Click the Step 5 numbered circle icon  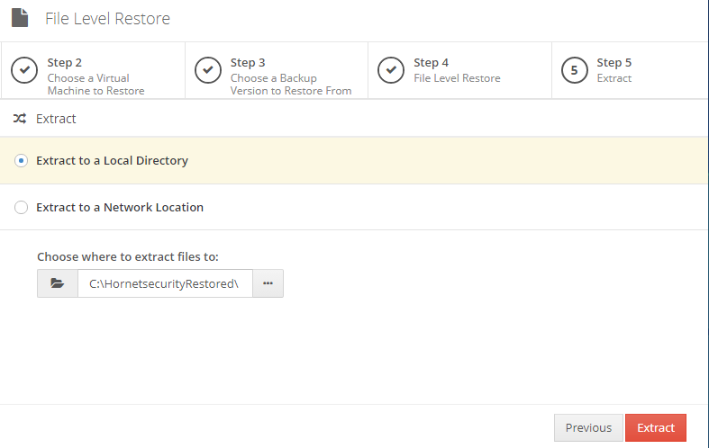click(574, 70)
